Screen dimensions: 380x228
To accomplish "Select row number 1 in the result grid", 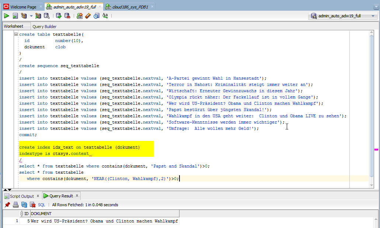I will click(11, 221).
